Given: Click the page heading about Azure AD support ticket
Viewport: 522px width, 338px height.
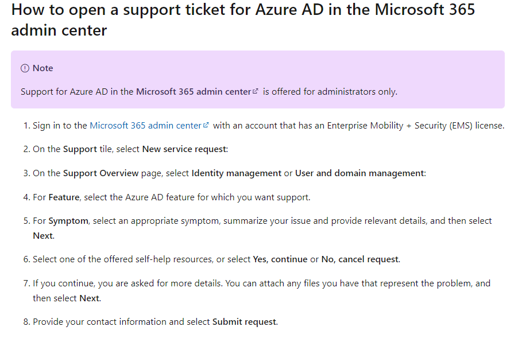Looking at the screenshot, I should click(243, 19).
